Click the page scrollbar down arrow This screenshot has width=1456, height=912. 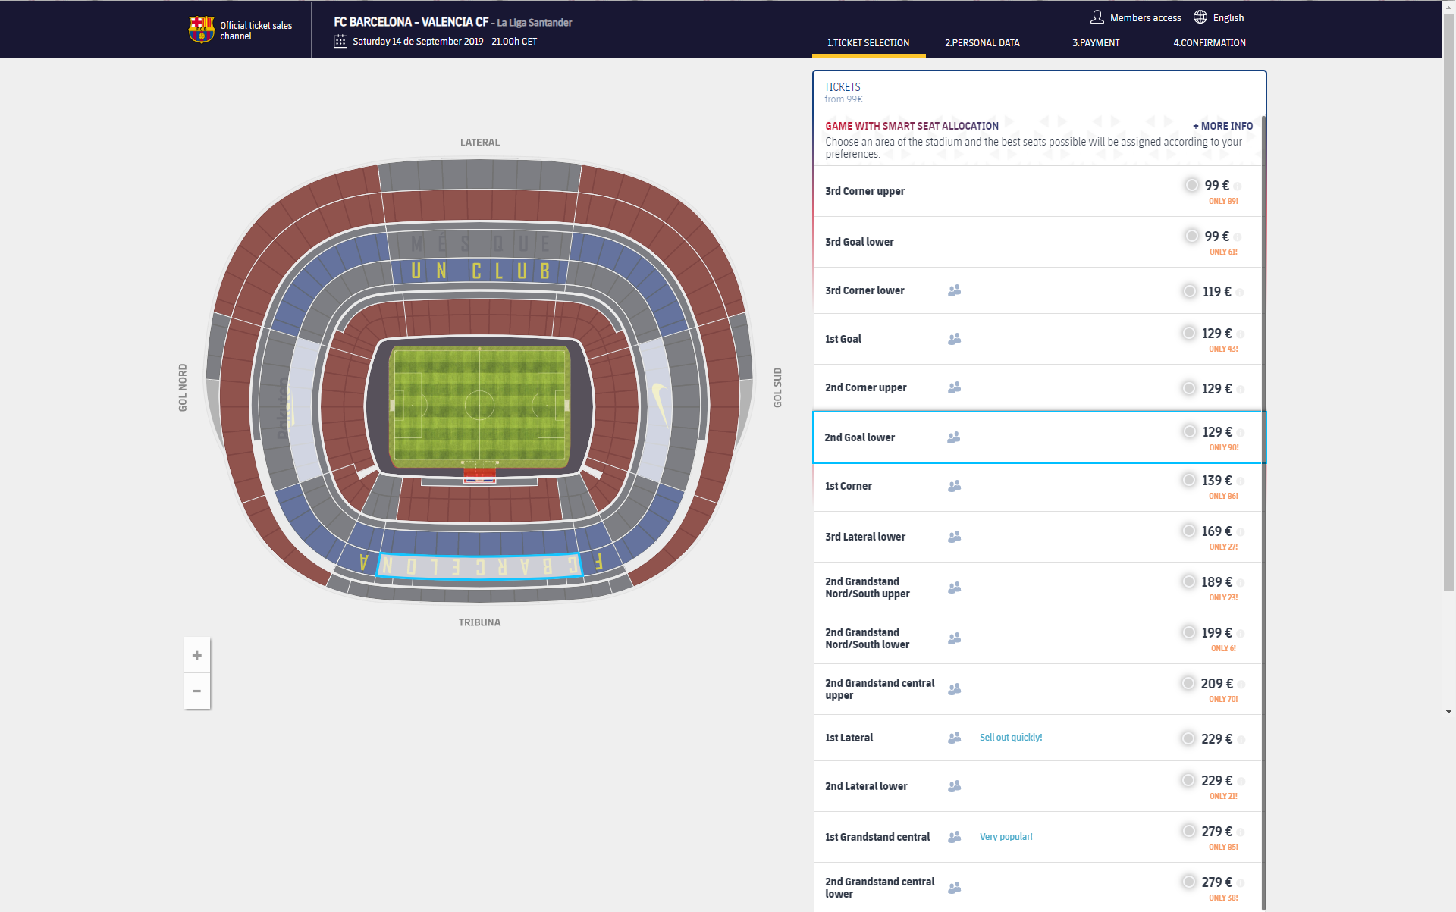(1448, 712)
